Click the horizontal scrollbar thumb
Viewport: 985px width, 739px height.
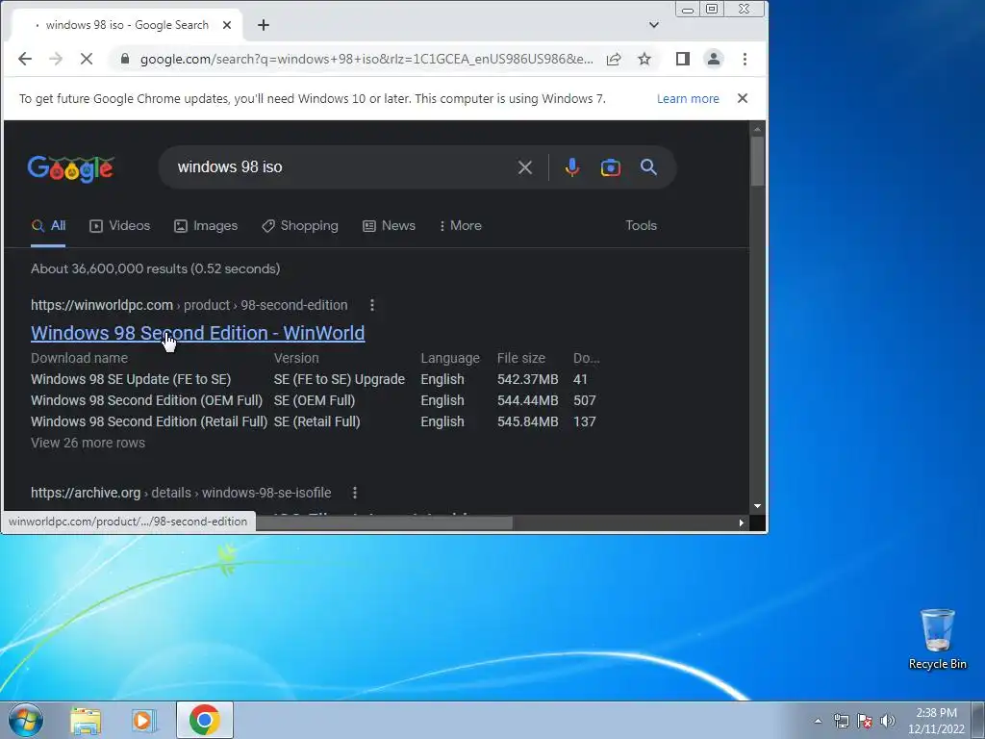click(x=384, y=522)
